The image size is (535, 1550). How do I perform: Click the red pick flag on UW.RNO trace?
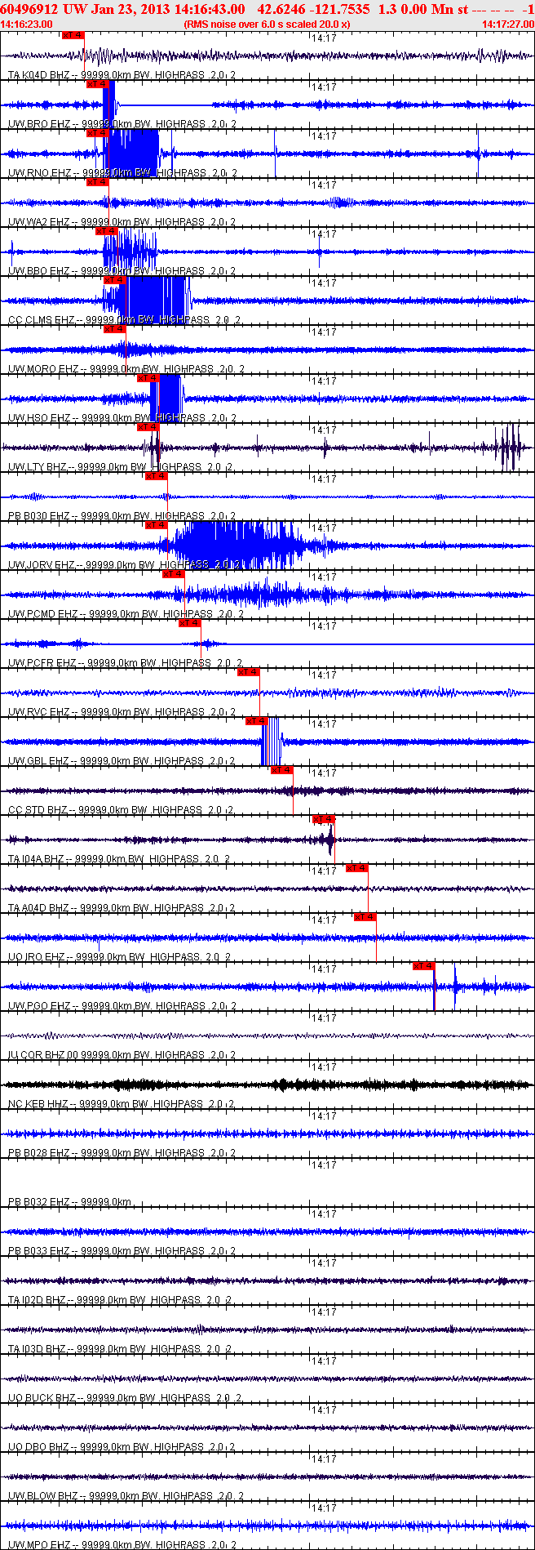point(97,133)
